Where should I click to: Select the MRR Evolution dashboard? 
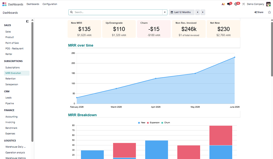point(17,73)
